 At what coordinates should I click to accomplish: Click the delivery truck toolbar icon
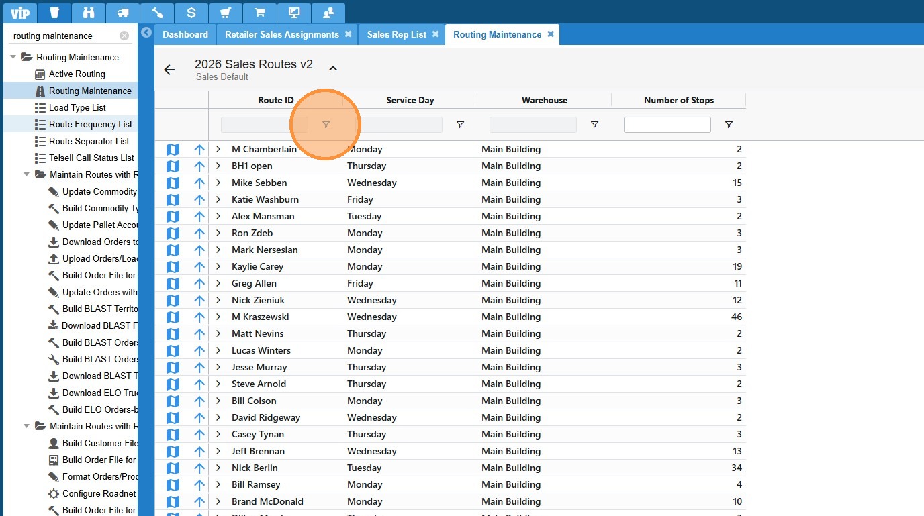[123, 13]
